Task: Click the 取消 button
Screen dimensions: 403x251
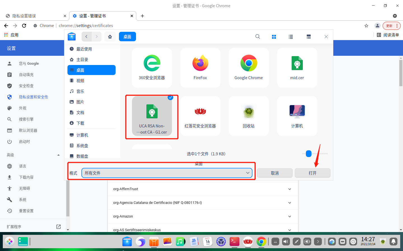Action: pos(275,173)
